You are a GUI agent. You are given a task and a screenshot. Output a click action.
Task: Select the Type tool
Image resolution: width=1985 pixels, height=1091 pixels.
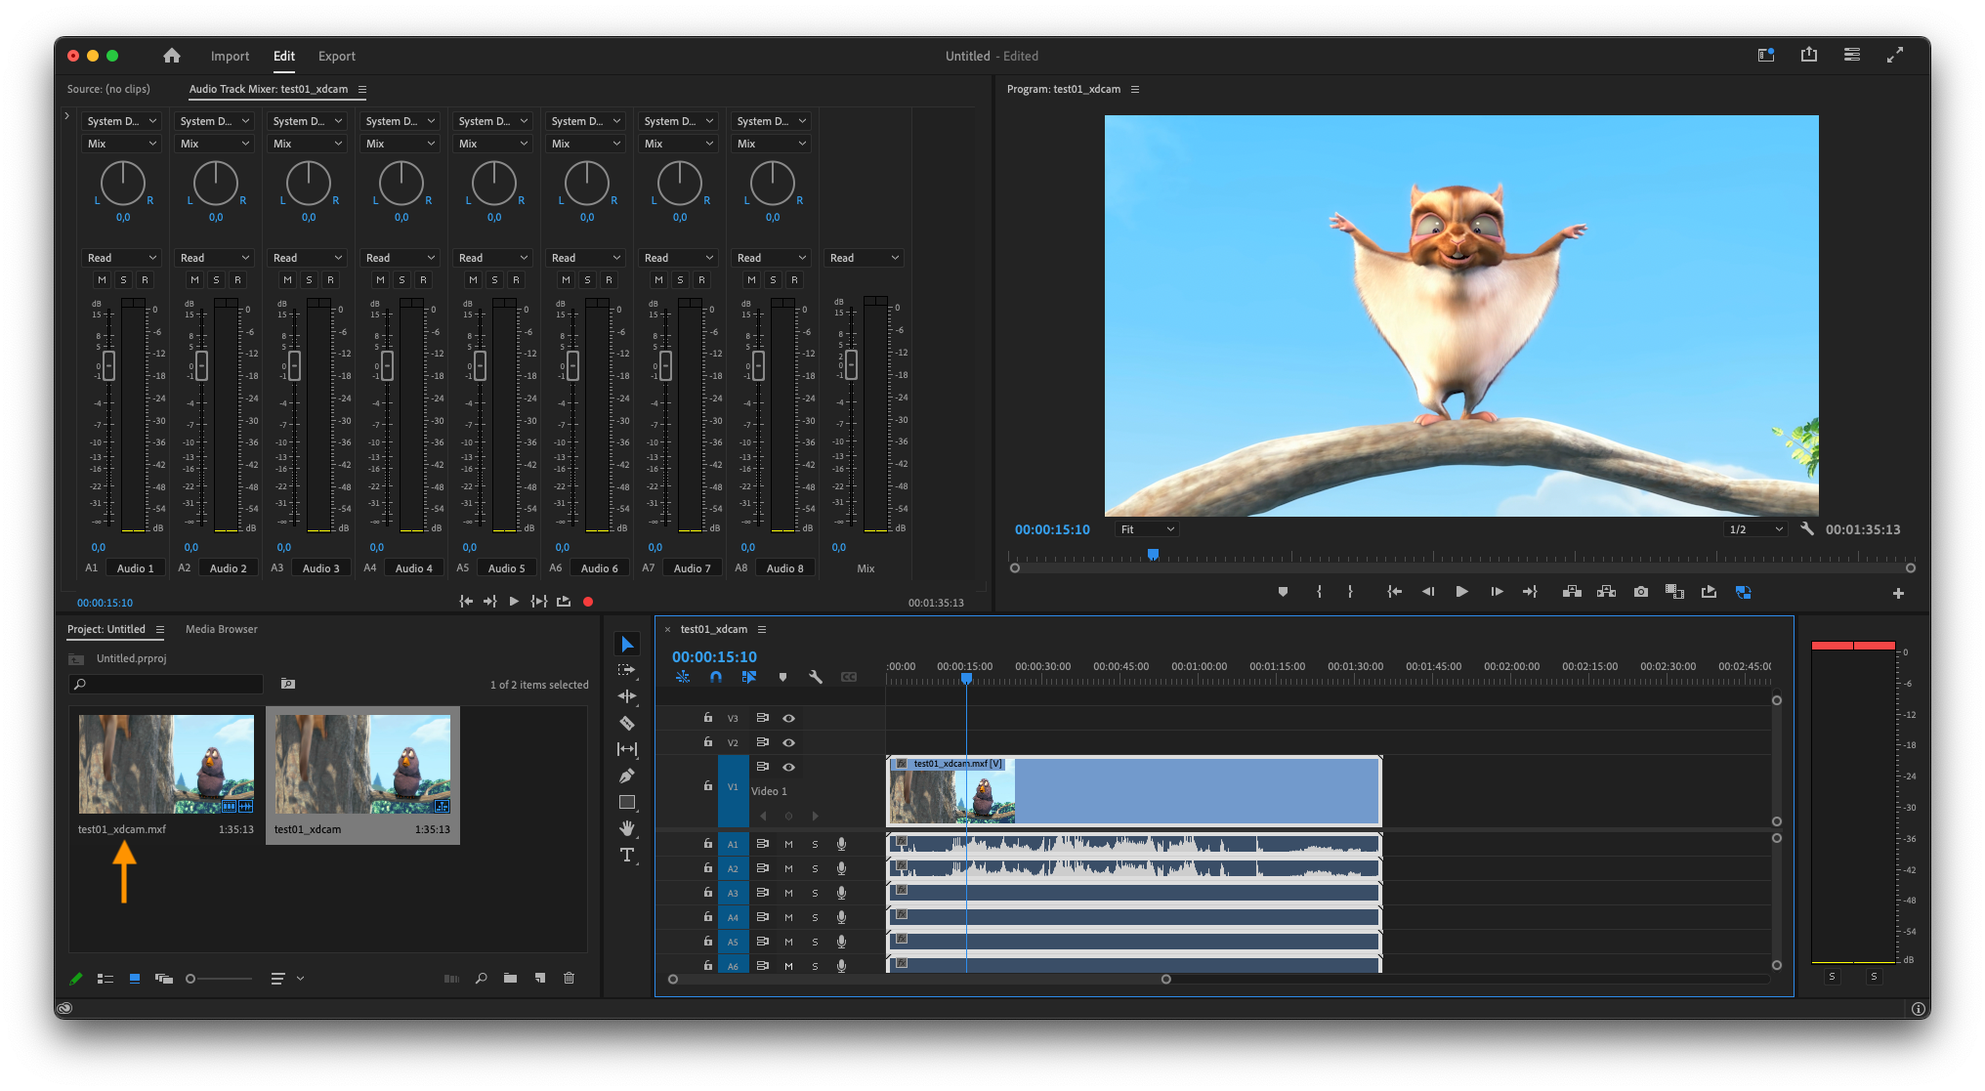[627, 855]
